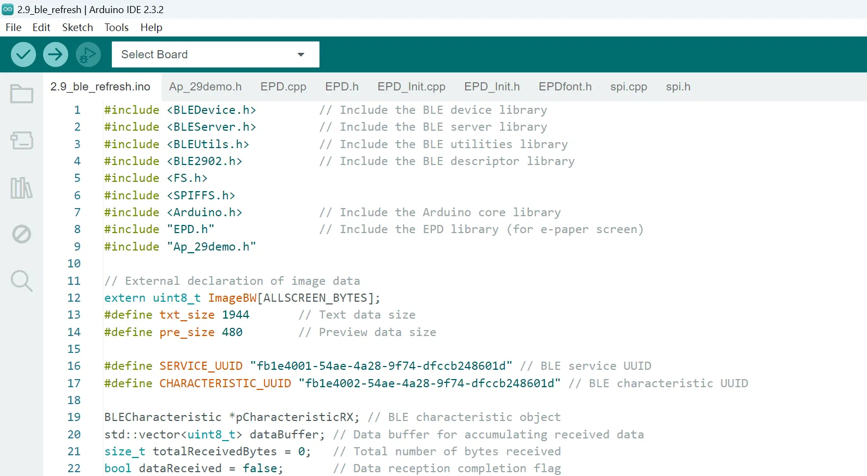The width and height of the screenshot is (867, 476).
Task: Click on ImageBW in line 12
Action: (232, 298)
